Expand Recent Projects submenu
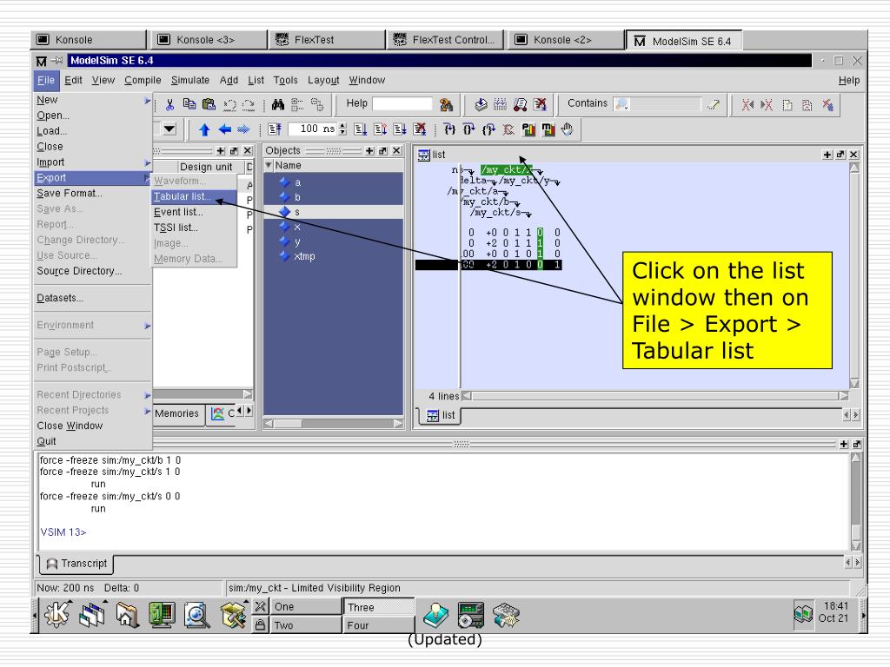Screen dimensions: 890x667 pos(147,411)
